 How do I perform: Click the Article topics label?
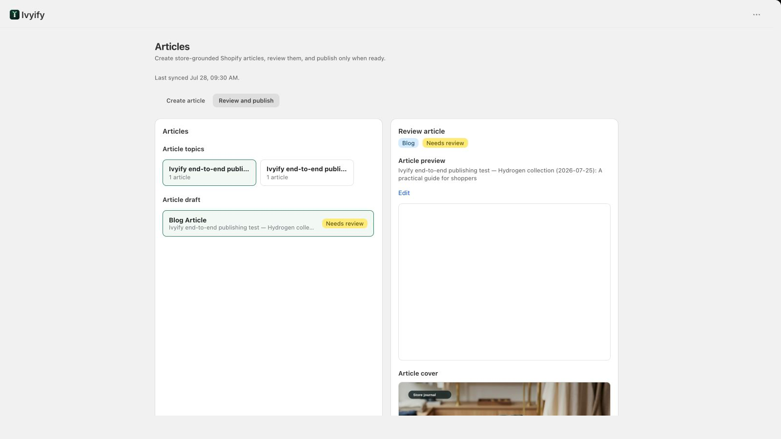(184, 149)
